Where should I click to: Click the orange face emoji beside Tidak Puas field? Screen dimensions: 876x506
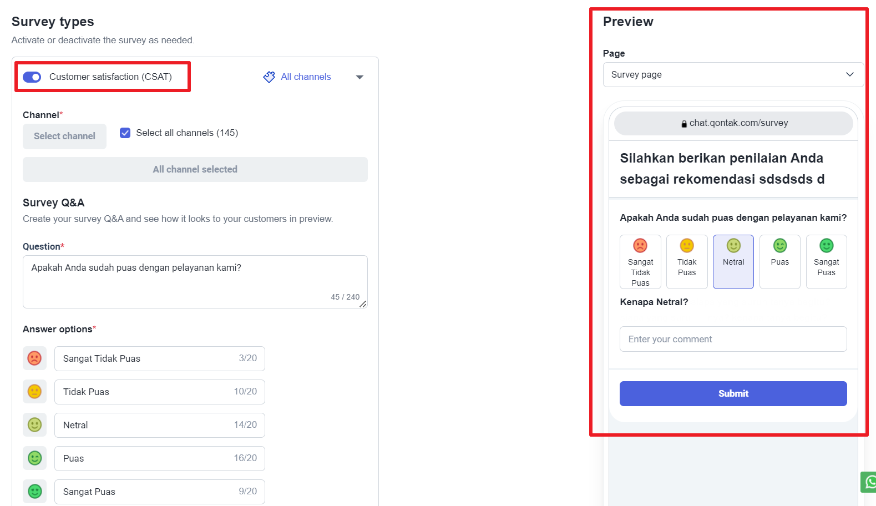[x=34, y=392]
